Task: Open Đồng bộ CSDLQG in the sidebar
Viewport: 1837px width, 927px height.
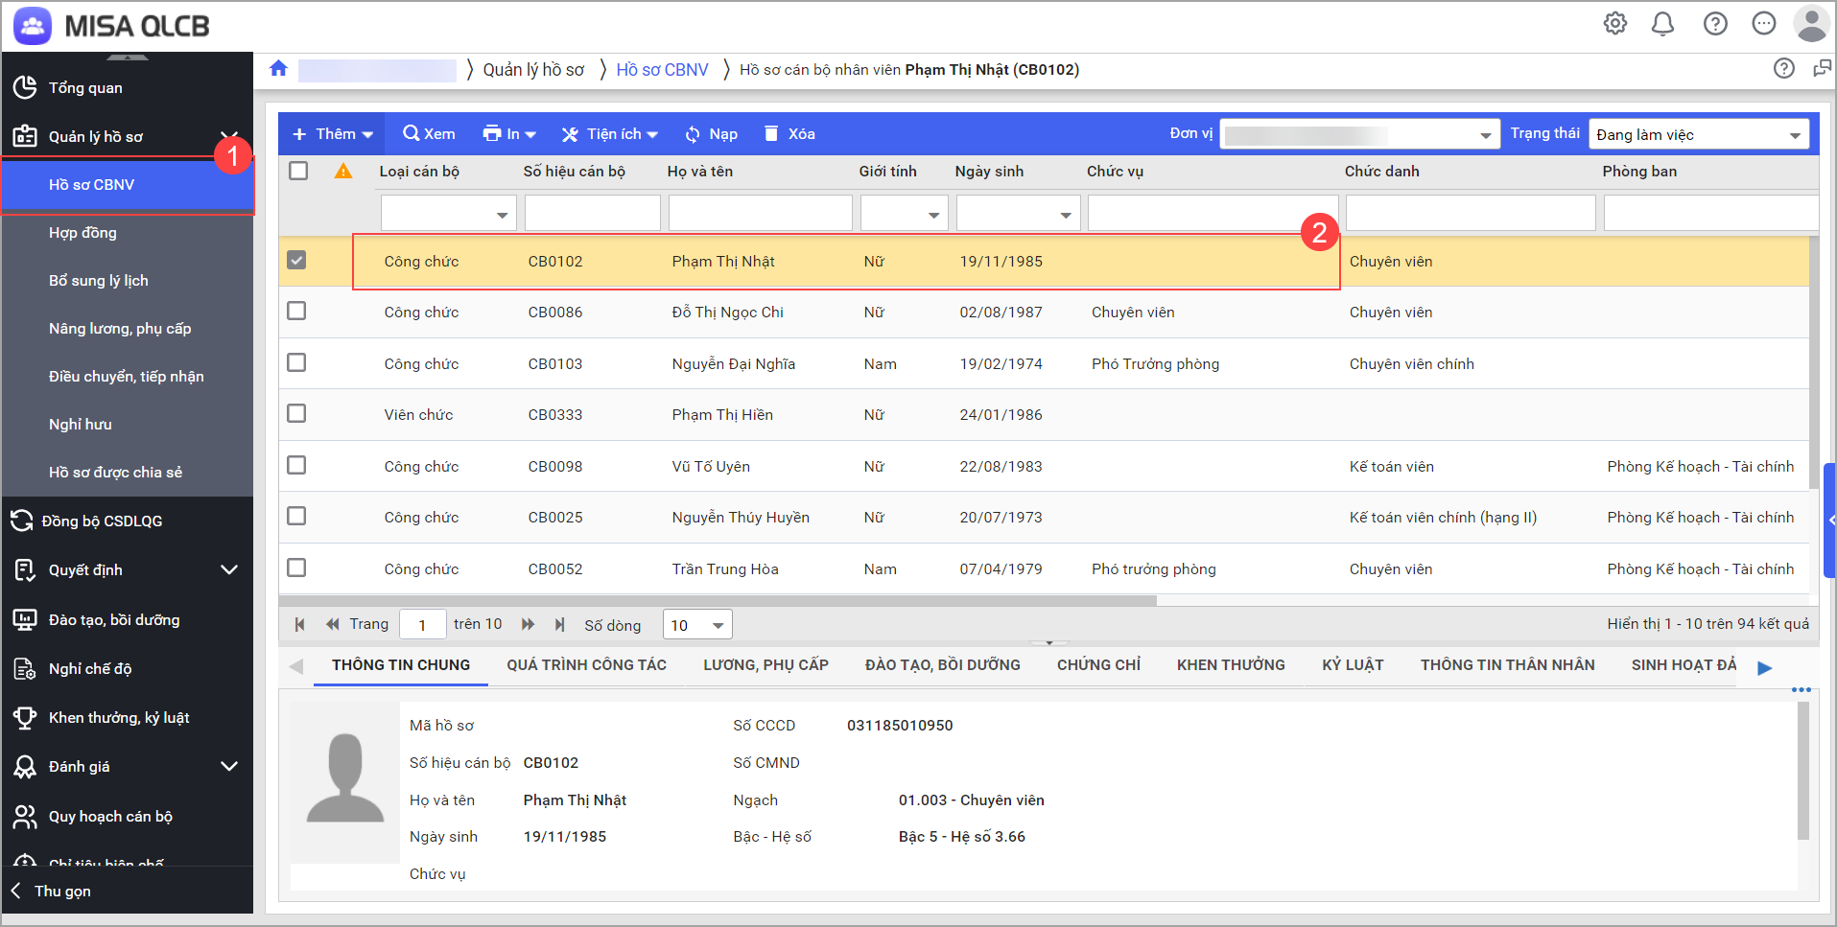Action: [102, 521]
